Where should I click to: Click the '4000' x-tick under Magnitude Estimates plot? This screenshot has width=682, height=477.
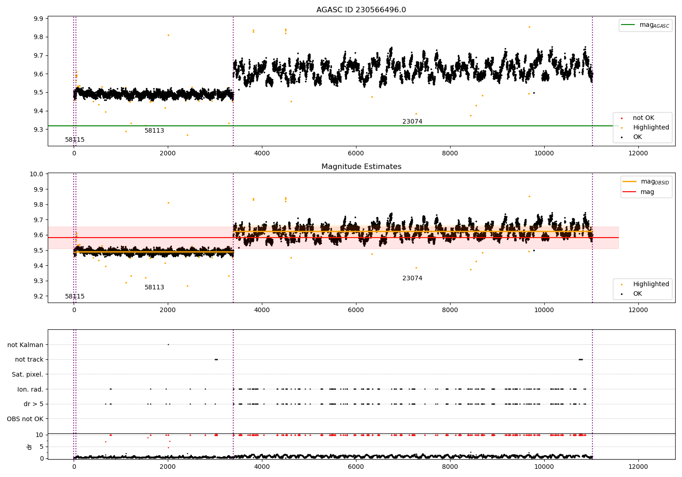[262, 310]
